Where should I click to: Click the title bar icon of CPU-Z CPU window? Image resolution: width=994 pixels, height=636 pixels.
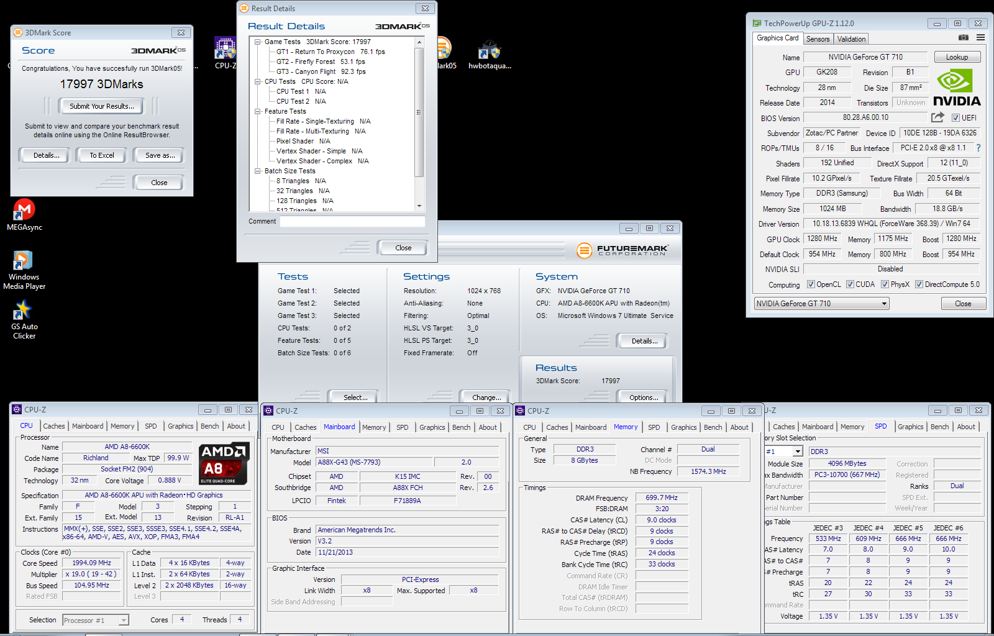pos(17,409)
